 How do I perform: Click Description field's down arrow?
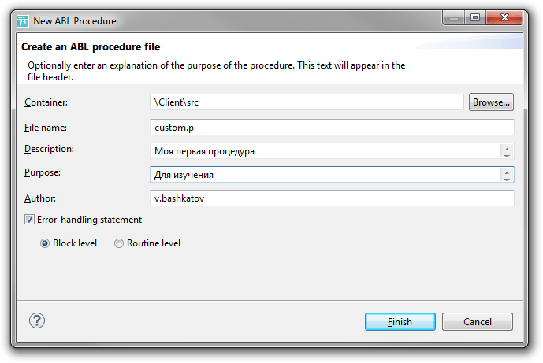tap(507, 155)
